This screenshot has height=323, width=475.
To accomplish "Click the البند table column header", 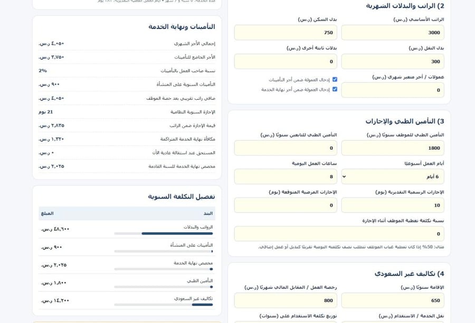I will [208, 214].
